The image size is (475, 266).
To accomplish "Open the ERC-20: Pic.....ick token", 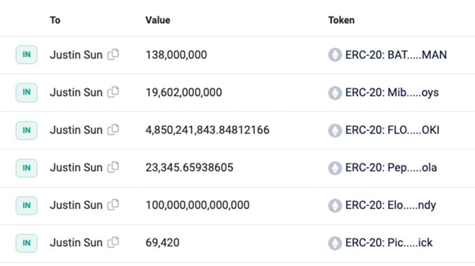I will (x=388, y=242).
